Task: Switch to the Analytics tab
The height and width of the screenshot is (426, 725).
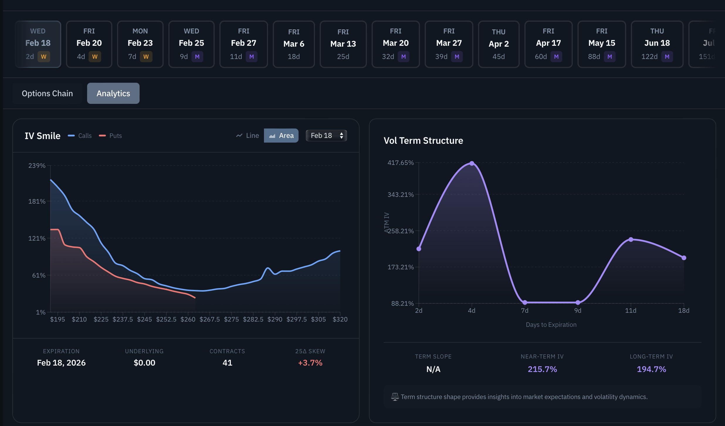Action: pos(113,93)
